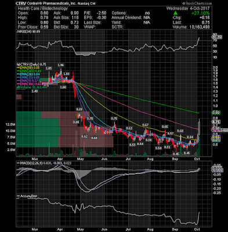Image resolution: width=228 pixels, height=232 pixels.
Task: Click the 0.89 price annotation near May
Action: (x=79, y=110)
